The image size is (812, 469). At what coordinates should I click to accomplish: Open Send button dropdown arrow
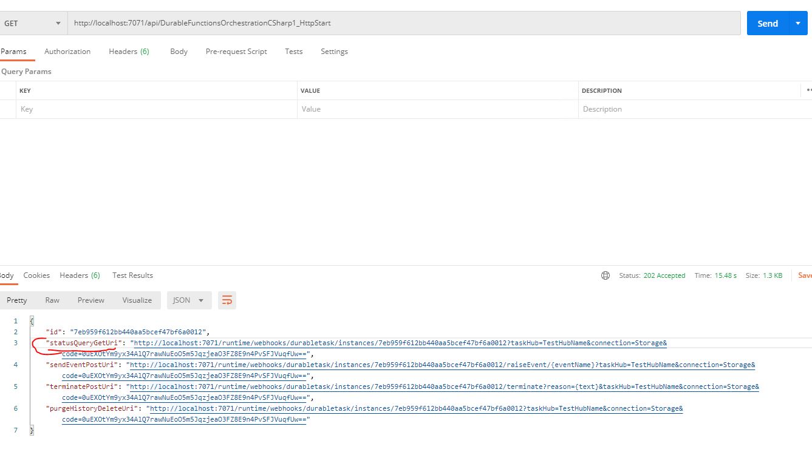(797, 23)
